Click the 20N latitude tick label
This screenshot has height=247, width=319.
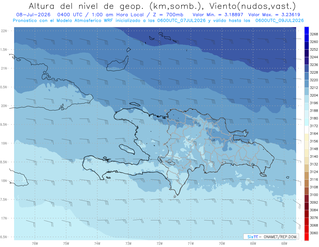(x=4, y=106)
